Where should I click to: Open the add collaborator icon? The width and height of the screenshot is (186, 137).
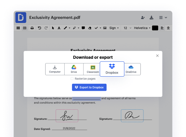coord(143,18)
